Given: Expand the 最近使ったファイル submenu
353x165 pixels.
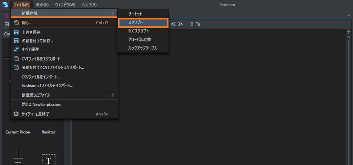Looking at the screenshot, I should pyautogui.click(x=65, y=95).
